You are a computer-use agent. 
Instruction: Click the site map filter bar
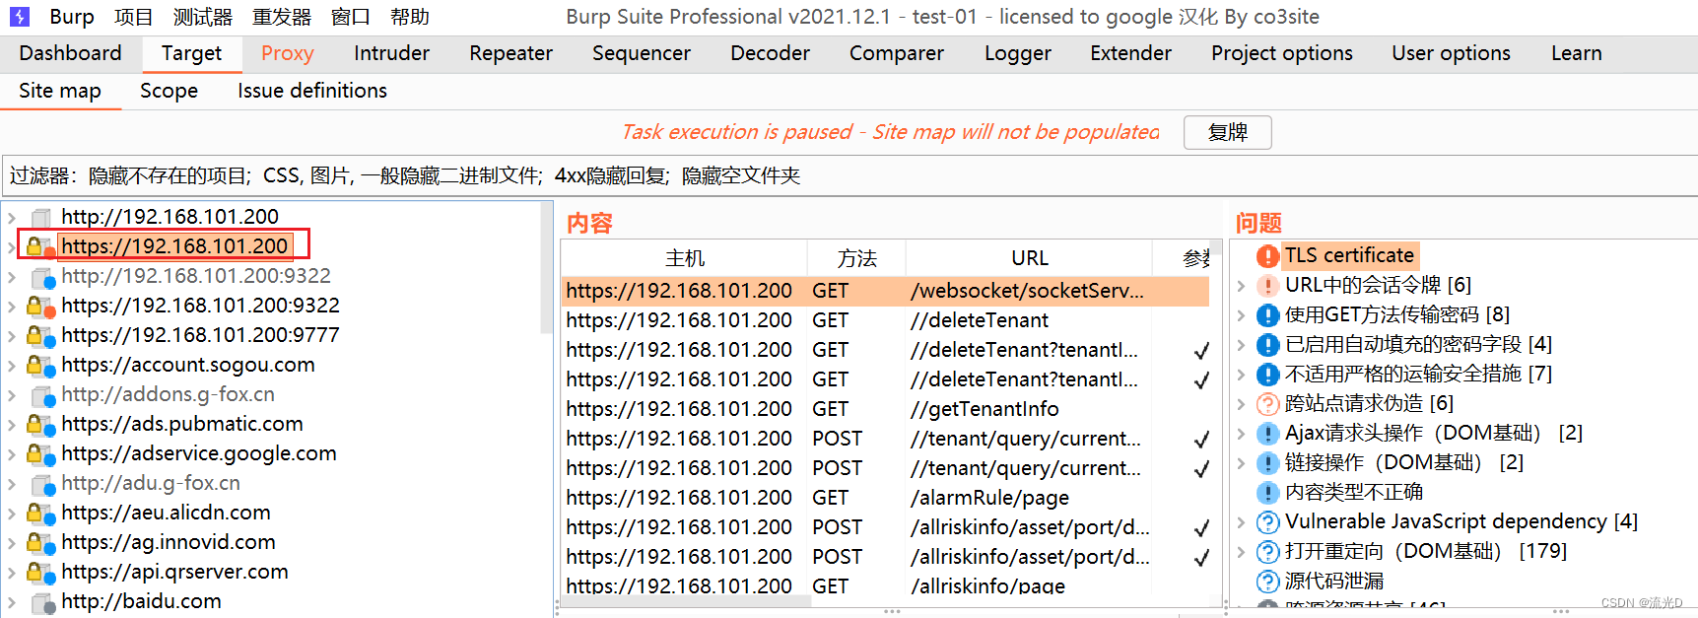[x=848, y=175]
